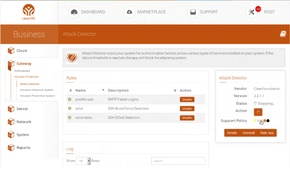Click the 'SSH Brute Force Detection' description
290x172 pixels.
128,108
